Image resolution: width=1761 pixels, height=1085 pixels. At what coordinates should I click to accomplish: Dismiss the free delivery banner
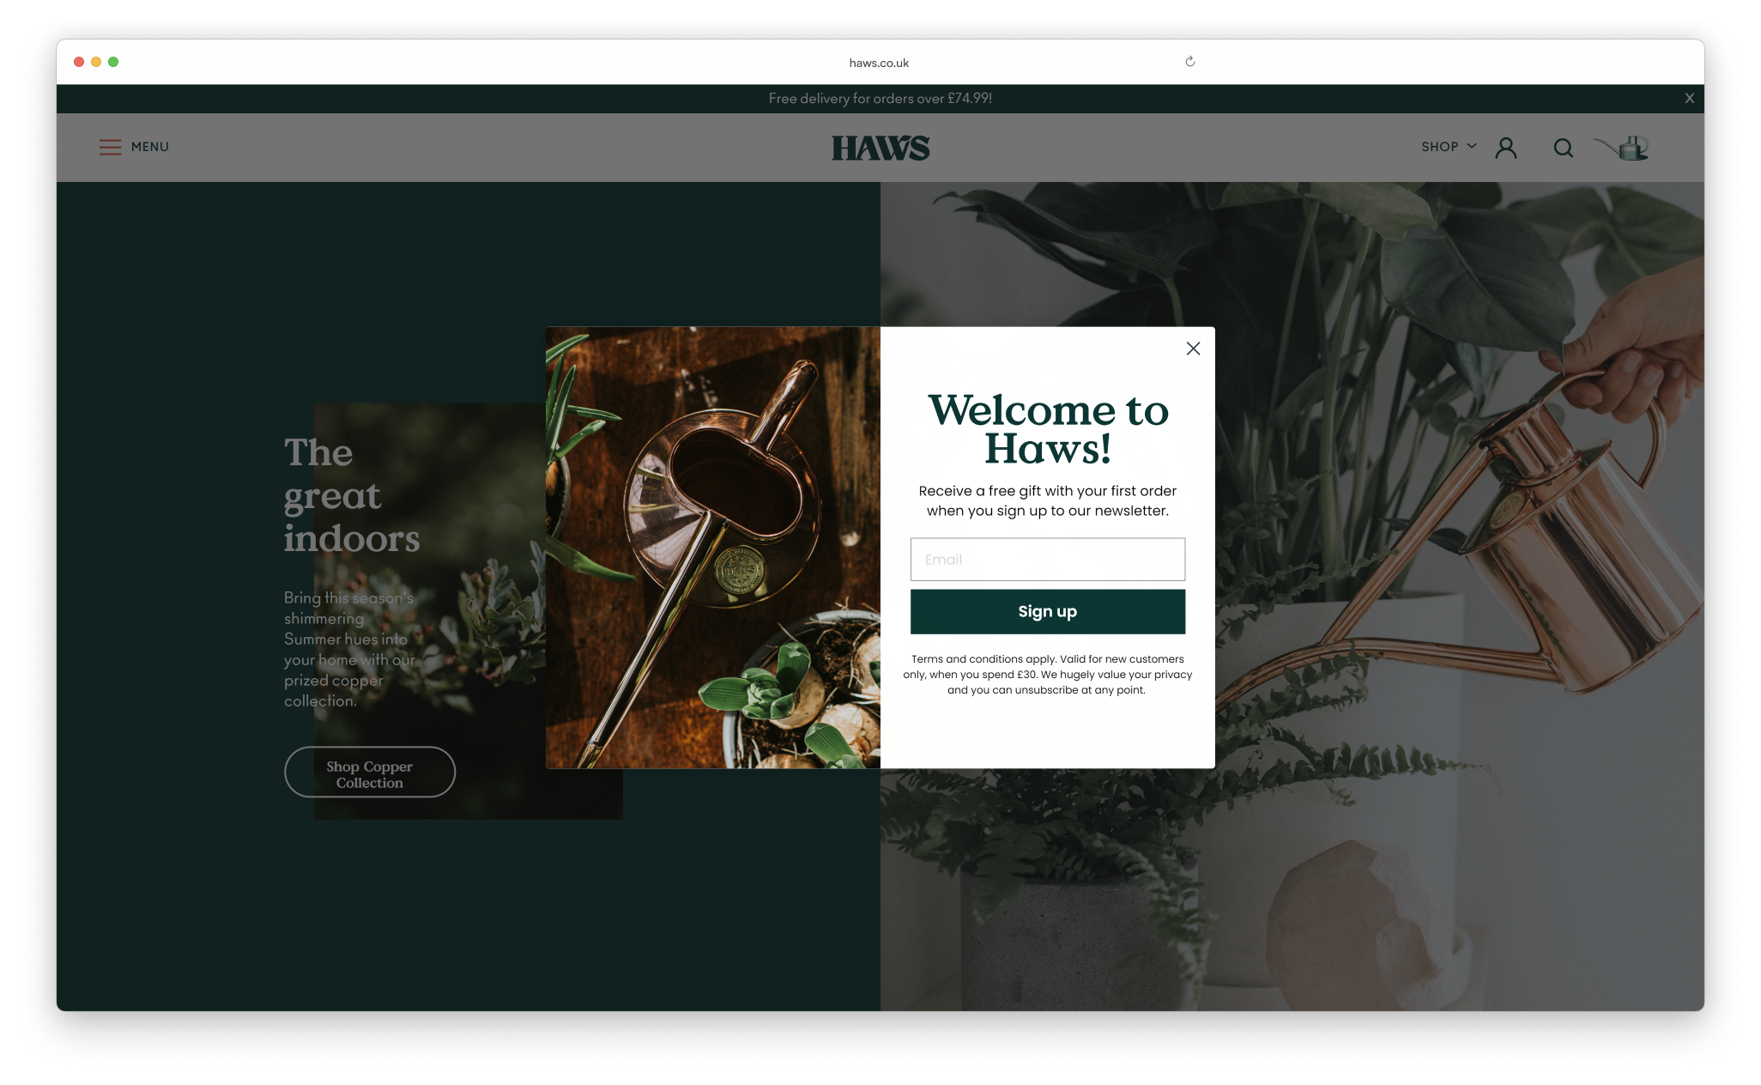[x=1689, y=98]
